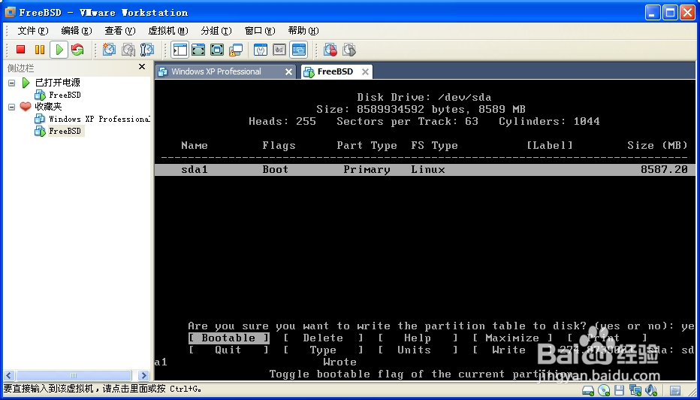The height and width of the screenshot is (400, 700).
Task: Open the 帮助(H) menu
Action: [x=303, y=30]
